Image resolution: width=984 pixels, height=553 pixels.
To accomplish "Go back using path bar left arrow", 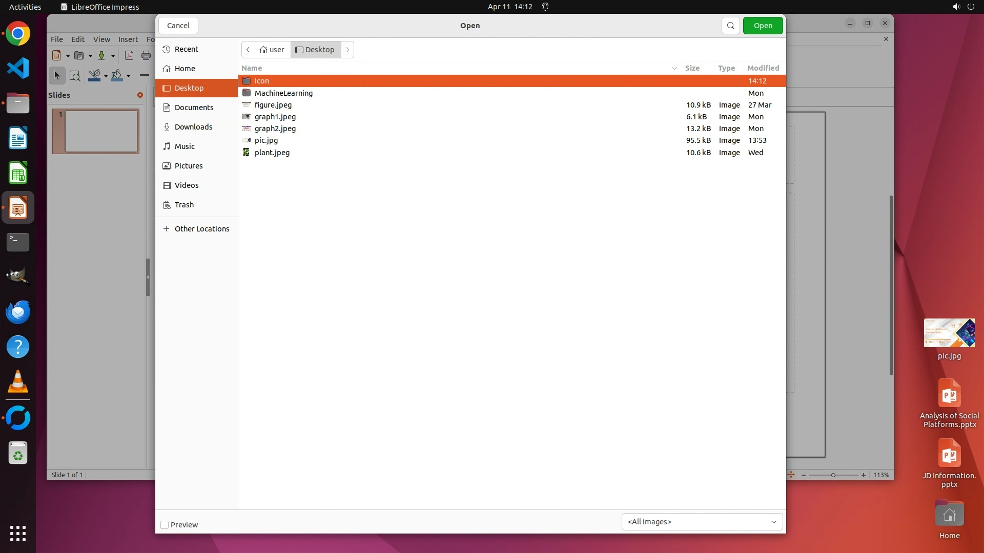I will 248,50.
